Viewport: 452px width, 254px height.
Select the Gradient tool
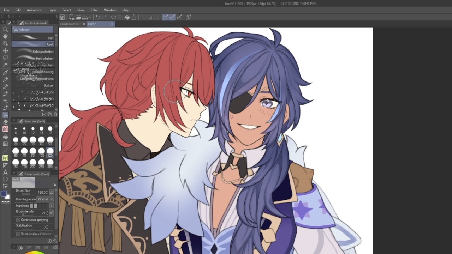click(x=5, y=144)
